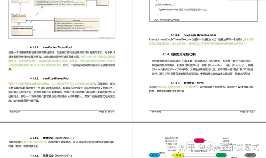The height and width of the screenshot is (158, 266).
Task: Click the 'System.out.println' code line
Action: 183,10
